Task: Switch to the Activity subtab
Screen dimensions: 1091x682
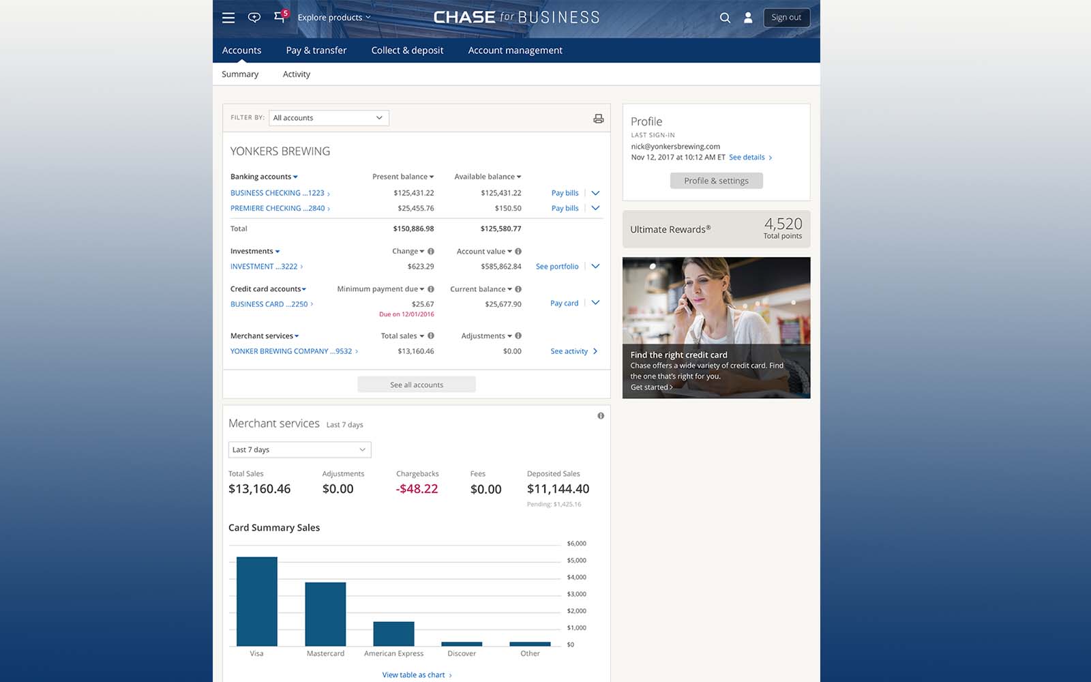Action: (297, 74)
